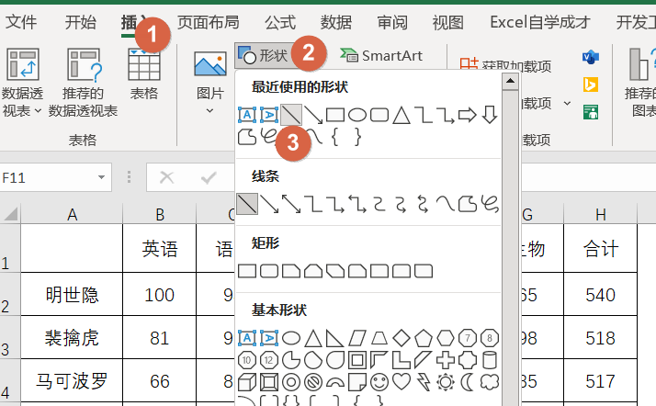Screen dimensions: 656x406
Task: Pick the pentagon basic shape
Action: tap(423, 338)
